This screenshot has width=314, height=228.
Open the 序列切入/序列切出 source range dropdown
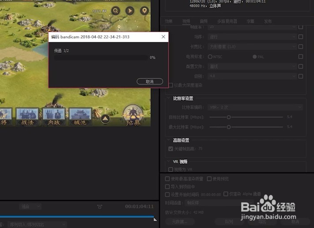(37, 224)
